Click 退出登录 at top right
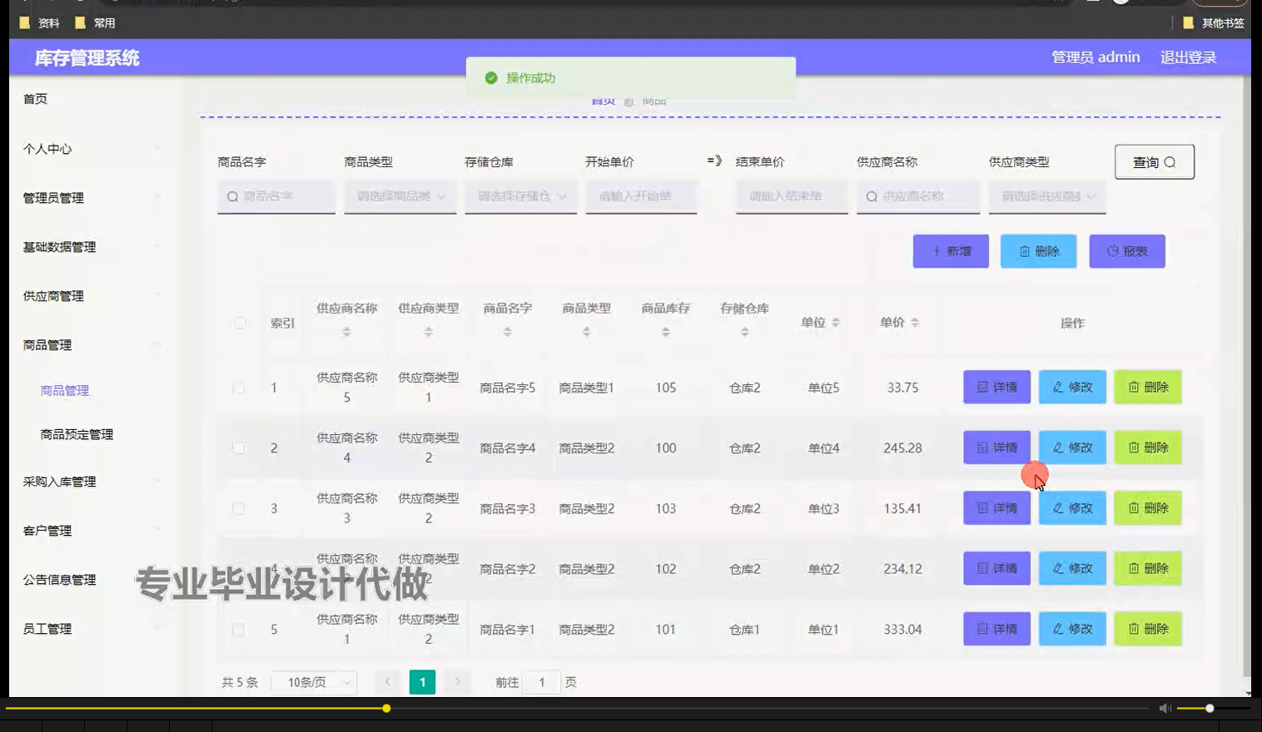The width and height of the screenshot is (1262, 732). point(1188,57)
